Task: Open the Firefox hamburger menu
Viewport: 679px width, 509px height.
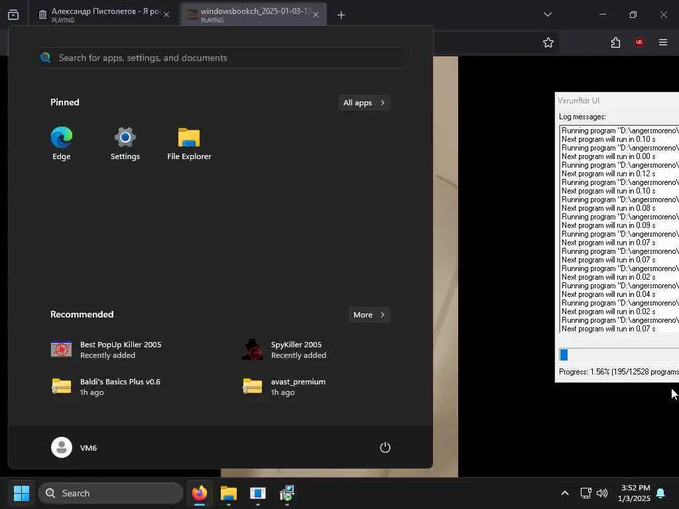Action: pos(663,42)
